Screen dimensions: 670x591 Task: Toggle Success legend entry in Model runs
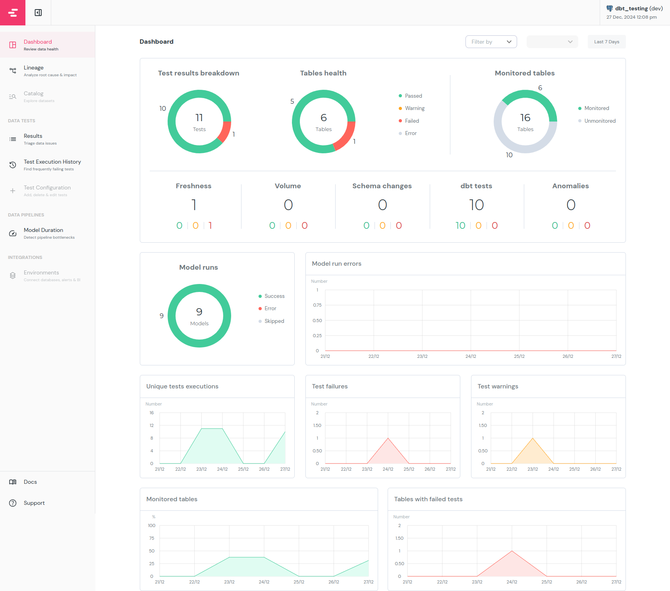pos(271,296)
